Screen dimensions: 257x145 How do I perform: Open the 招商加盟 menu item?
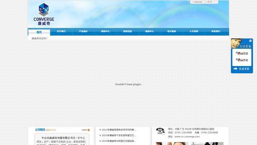[127, 31]
